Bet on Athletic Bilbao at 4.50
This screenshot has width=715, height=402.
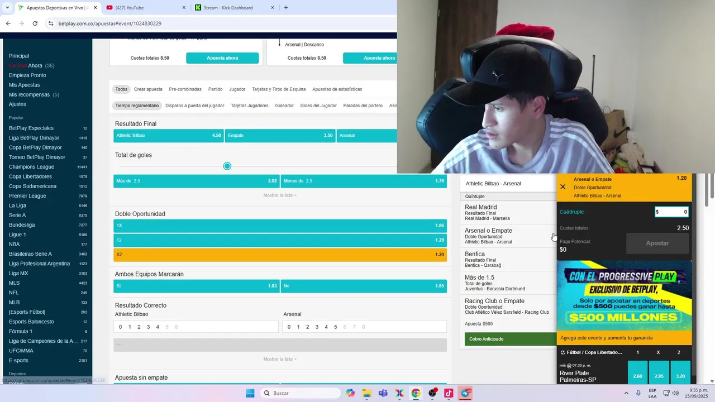[168, 136]
